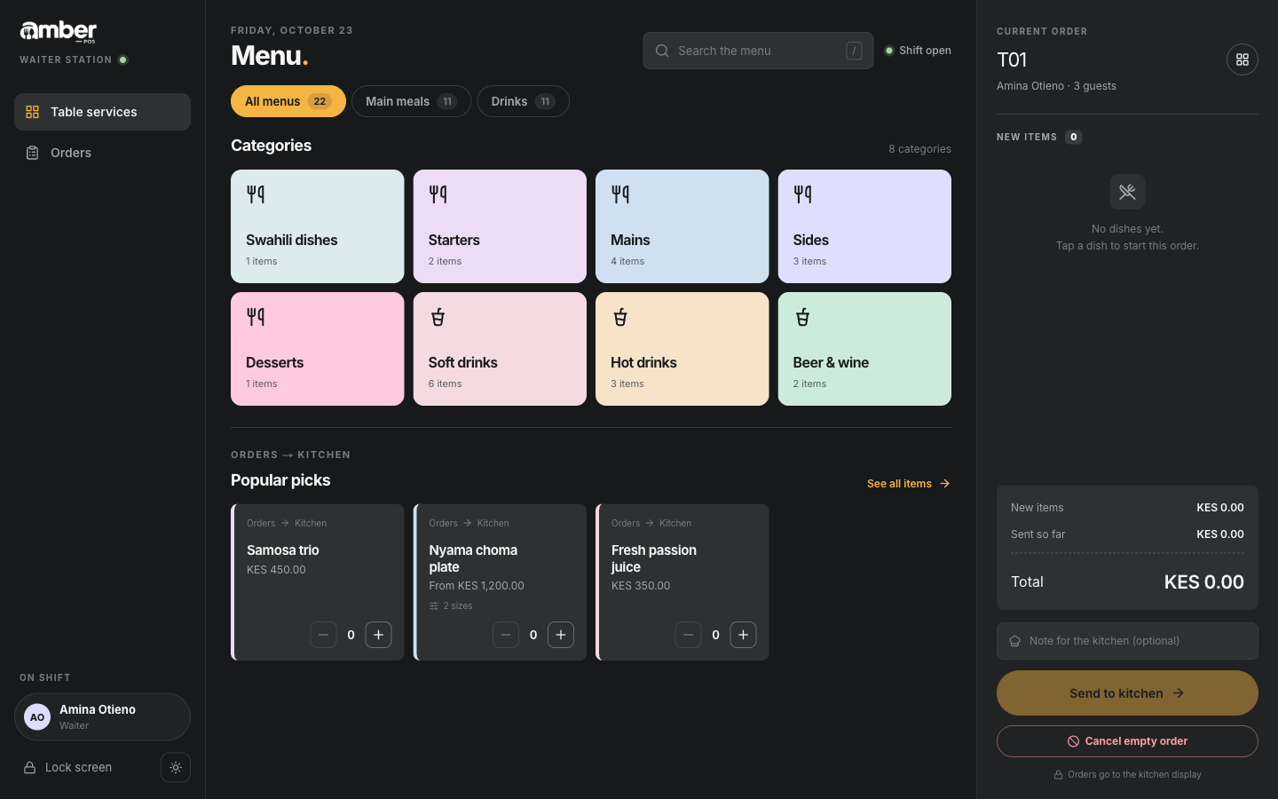This screenshot has width=1278, height=799.
Task: Decrease Samosa trio quantity with minus
Action: (323, 635)
